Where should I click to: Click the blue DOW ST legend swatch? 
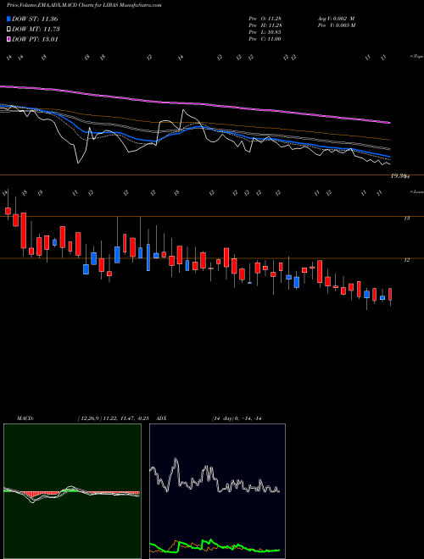coord(8,19)
